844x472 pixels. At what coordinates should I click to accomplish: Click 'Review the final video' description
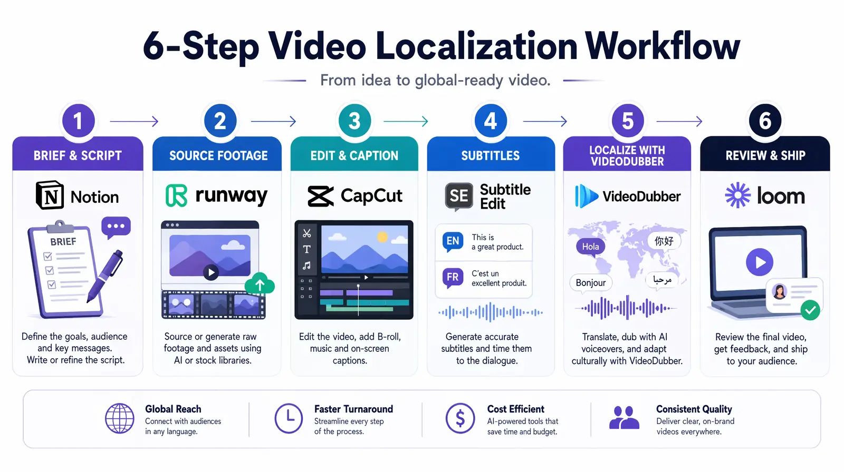pos(761,348)
